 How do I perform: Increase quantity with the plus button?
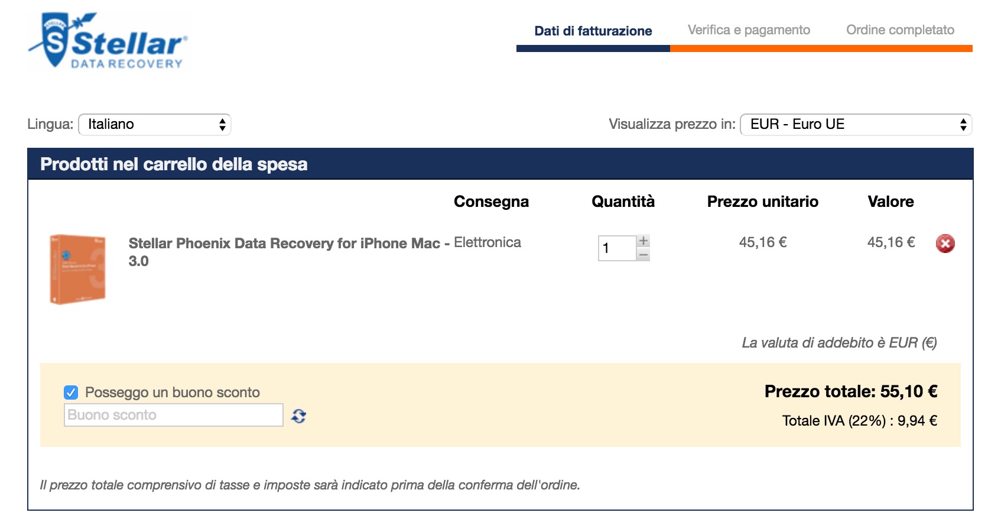click(643, 241)
